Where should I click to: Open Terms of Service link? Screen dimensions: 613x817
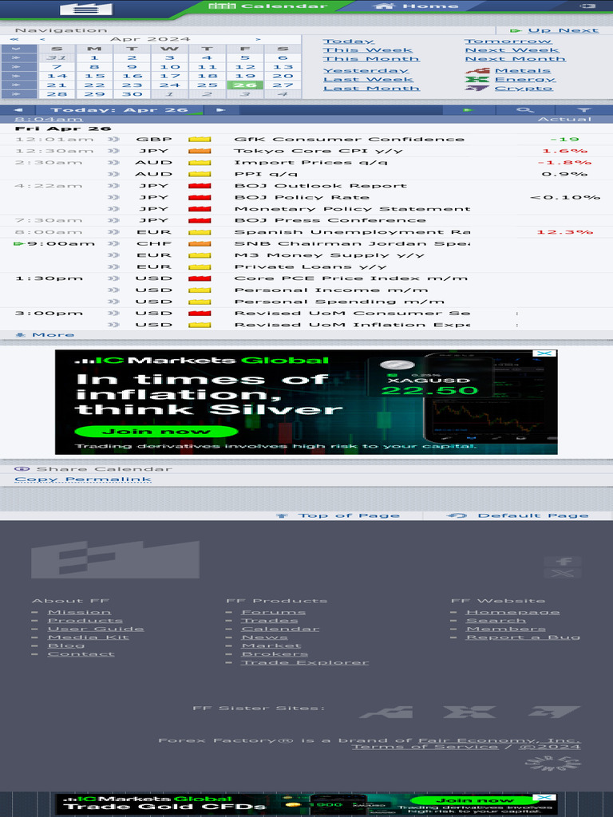425,747
